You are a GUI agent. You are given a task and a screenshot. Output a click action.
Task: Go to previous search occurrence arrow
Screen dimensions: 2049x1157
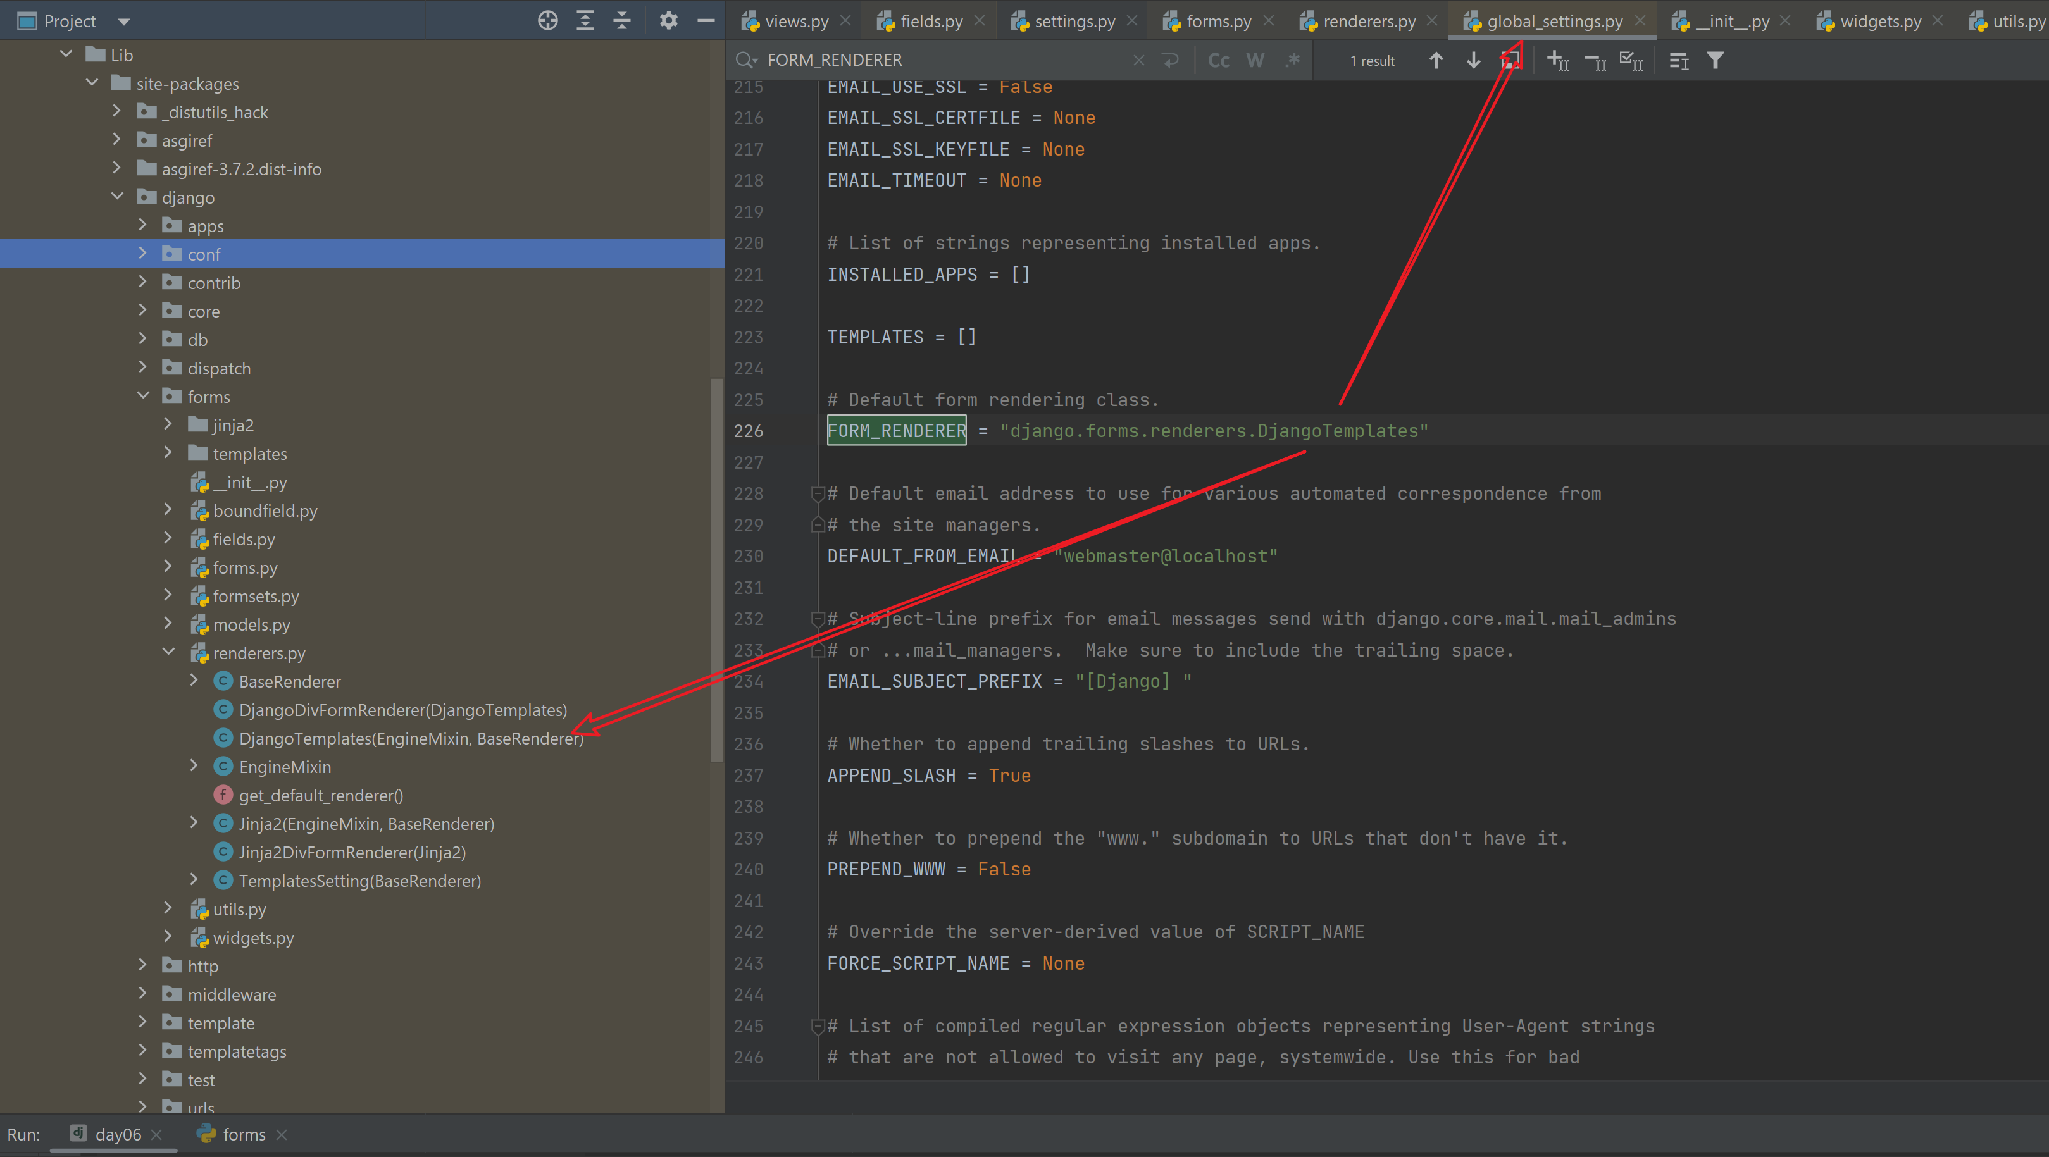[x=1436, y=61]
